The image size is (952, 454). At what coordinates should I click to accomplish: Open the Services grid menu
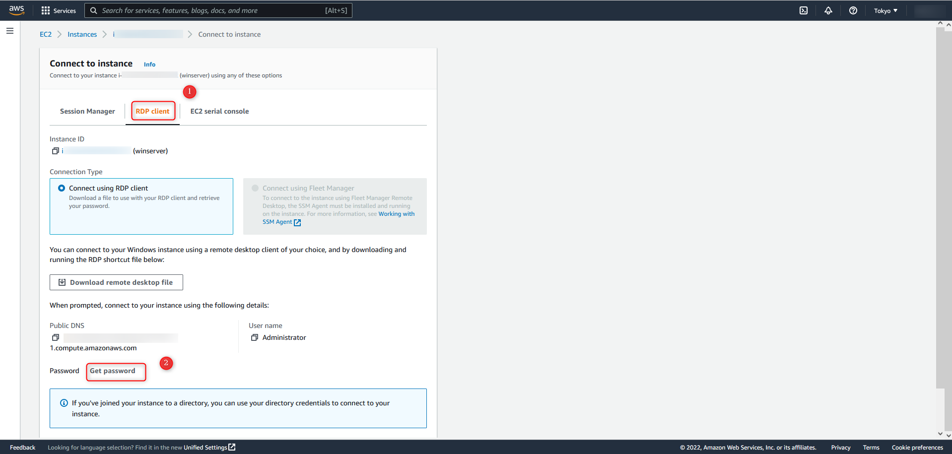click(46, 10)
